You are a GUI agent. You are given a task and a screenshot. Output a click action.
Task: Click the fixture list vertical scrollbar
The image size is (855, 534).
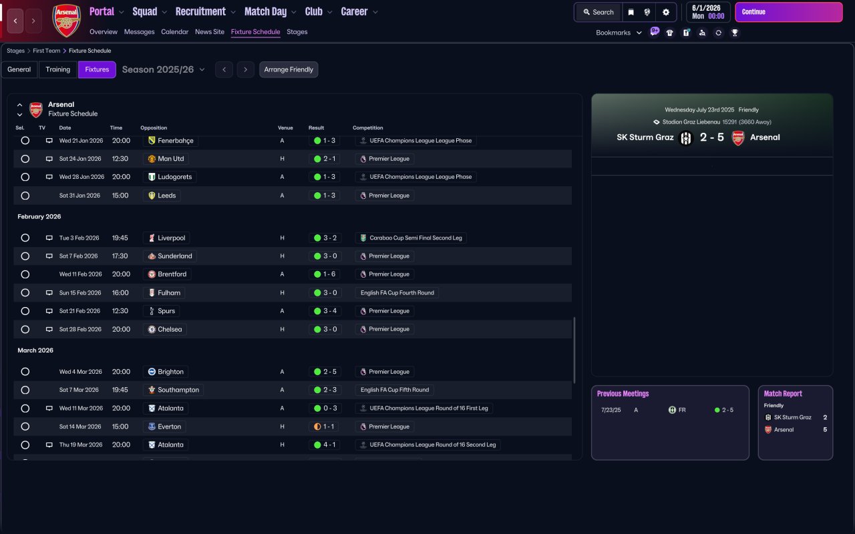tap(574, 350)
